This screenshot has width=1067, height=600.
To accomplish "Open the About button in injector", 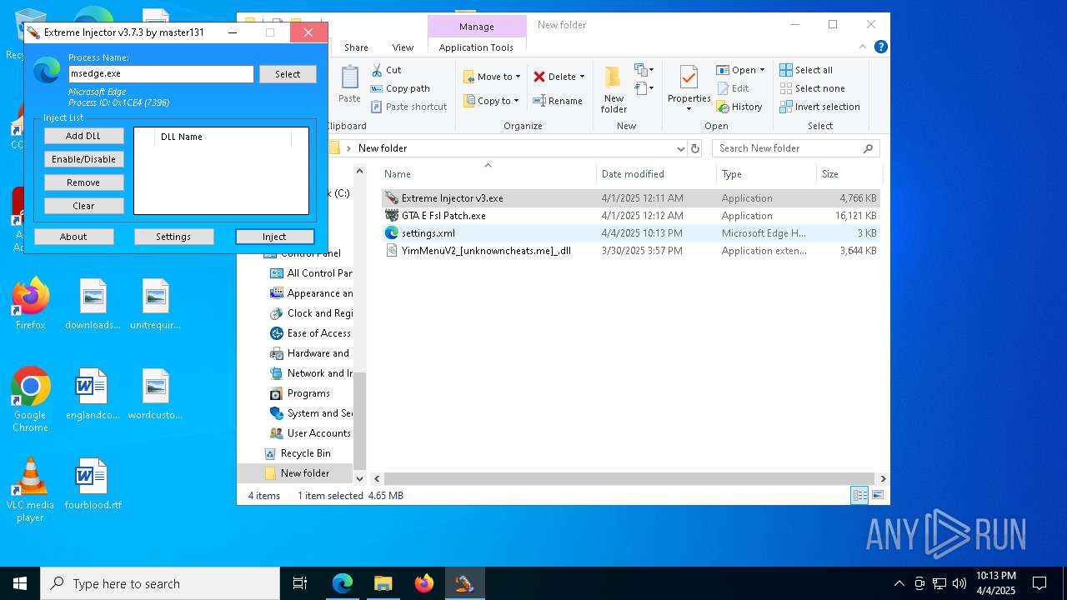I will coord(73,237).
